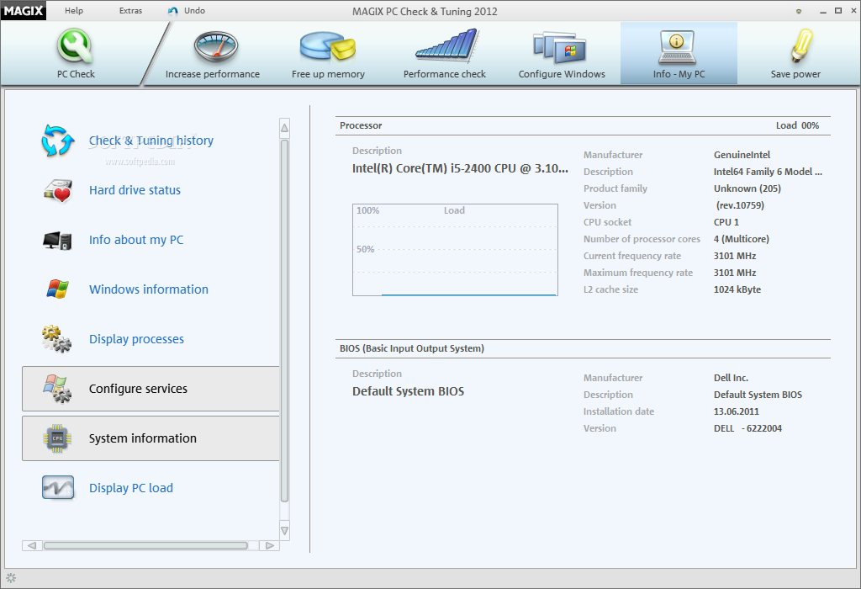
Task: Open the Display PC load link
Action: (130, 488)
